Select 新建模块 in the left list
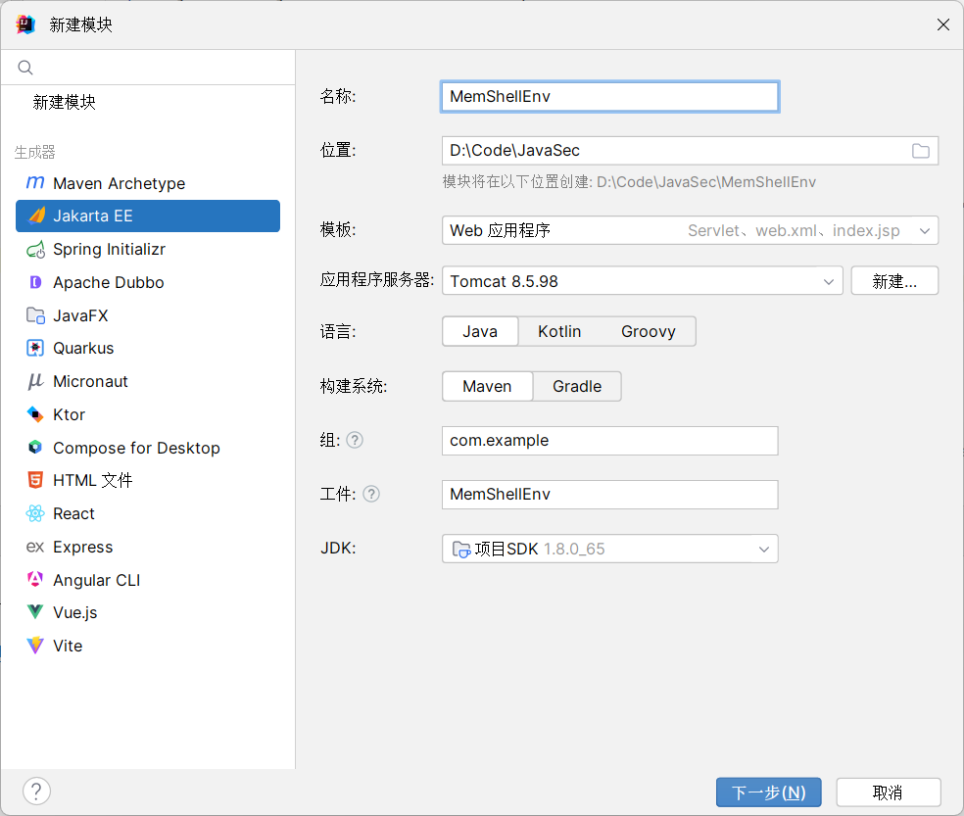964x816 pixels. (148, 102)
